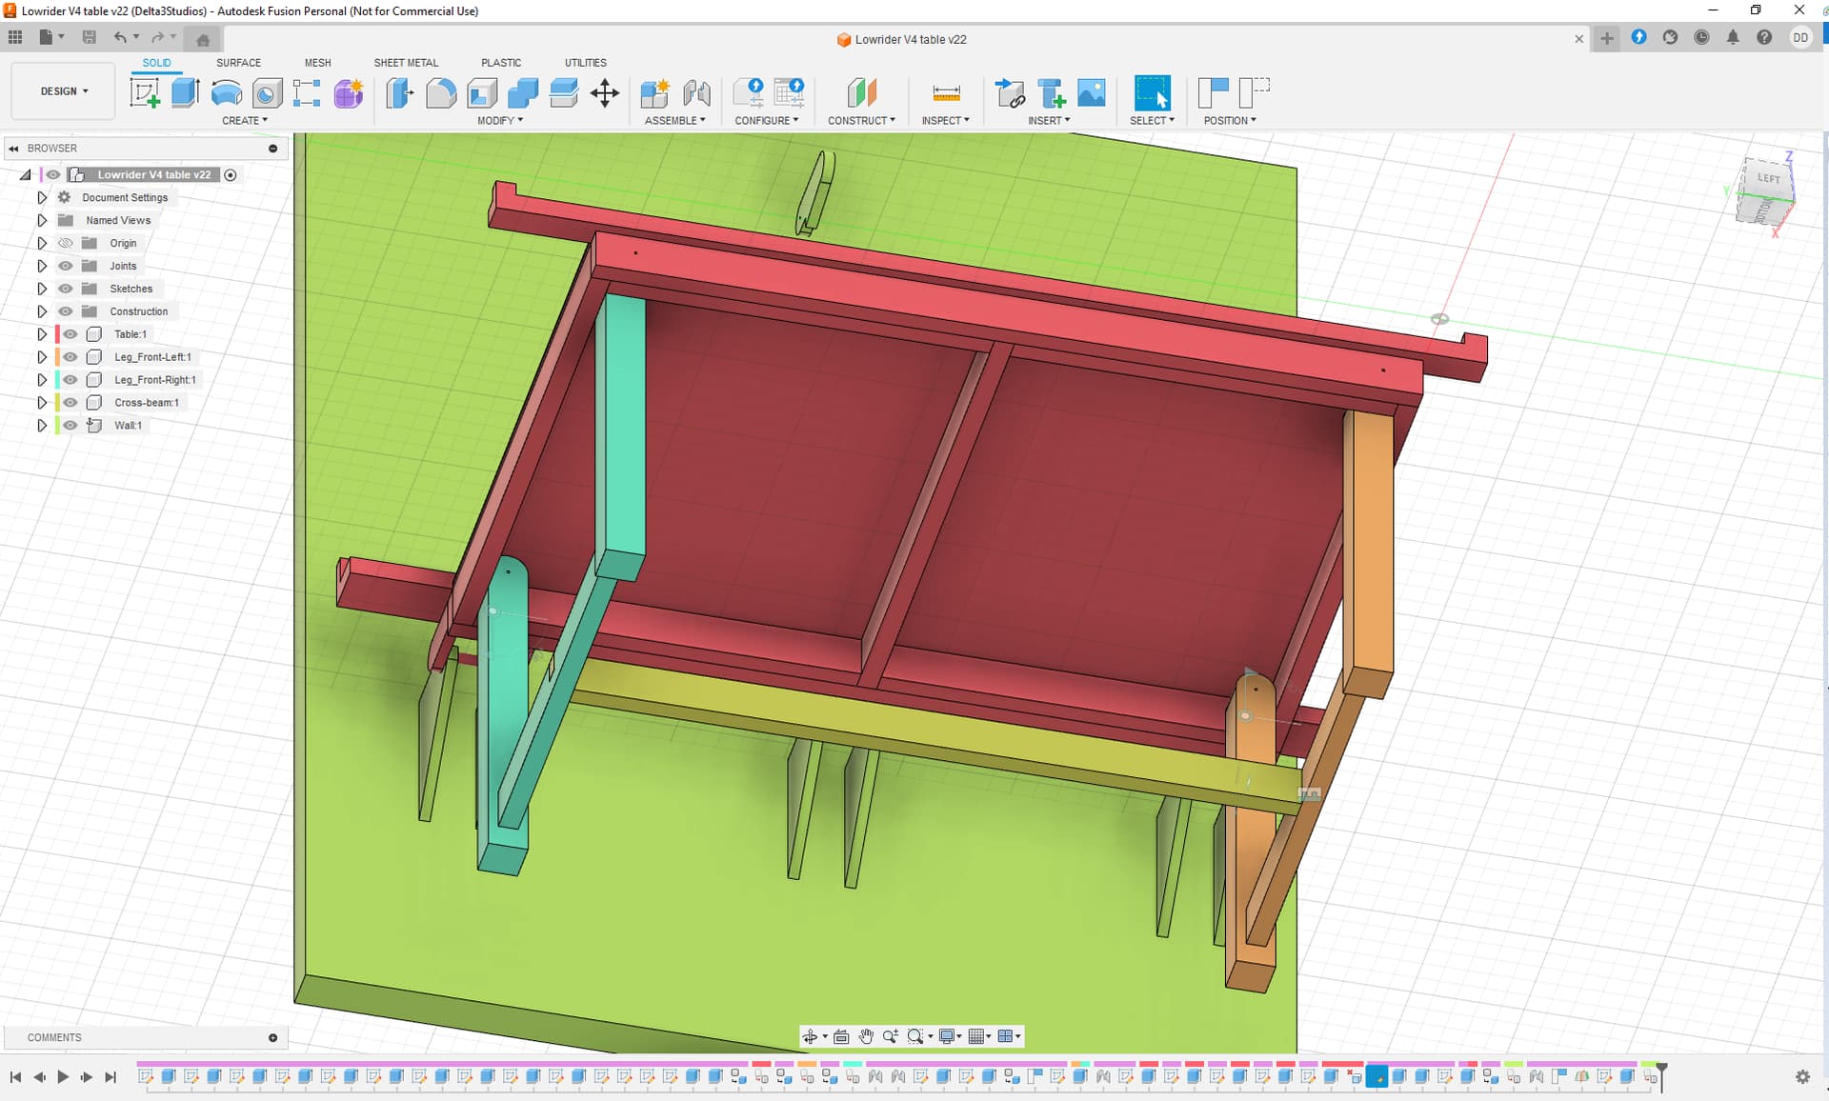Play the design timeline
Screen dimensions: 1829x1101
(x=63, y=1077)
